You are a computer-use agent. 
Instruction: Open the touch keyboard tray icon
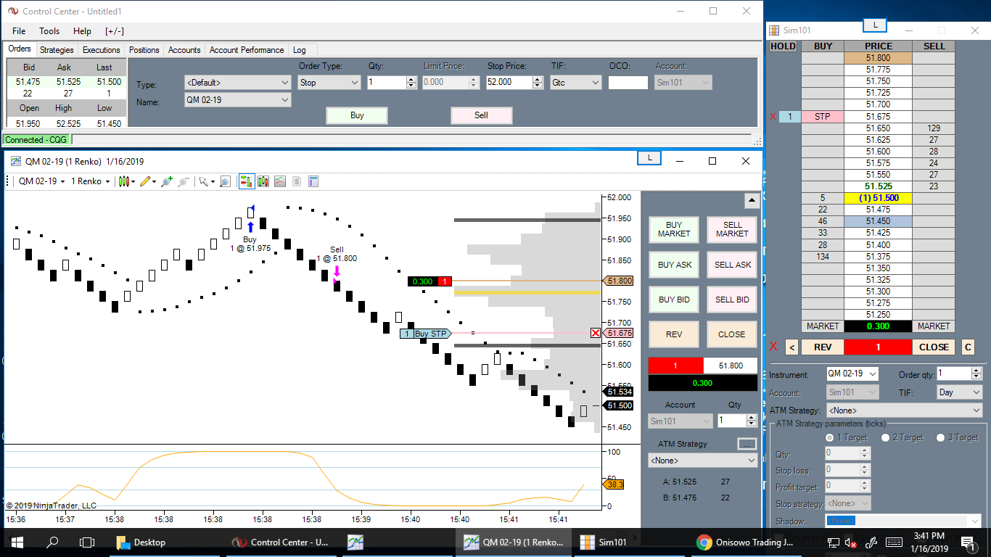(894, 542)
